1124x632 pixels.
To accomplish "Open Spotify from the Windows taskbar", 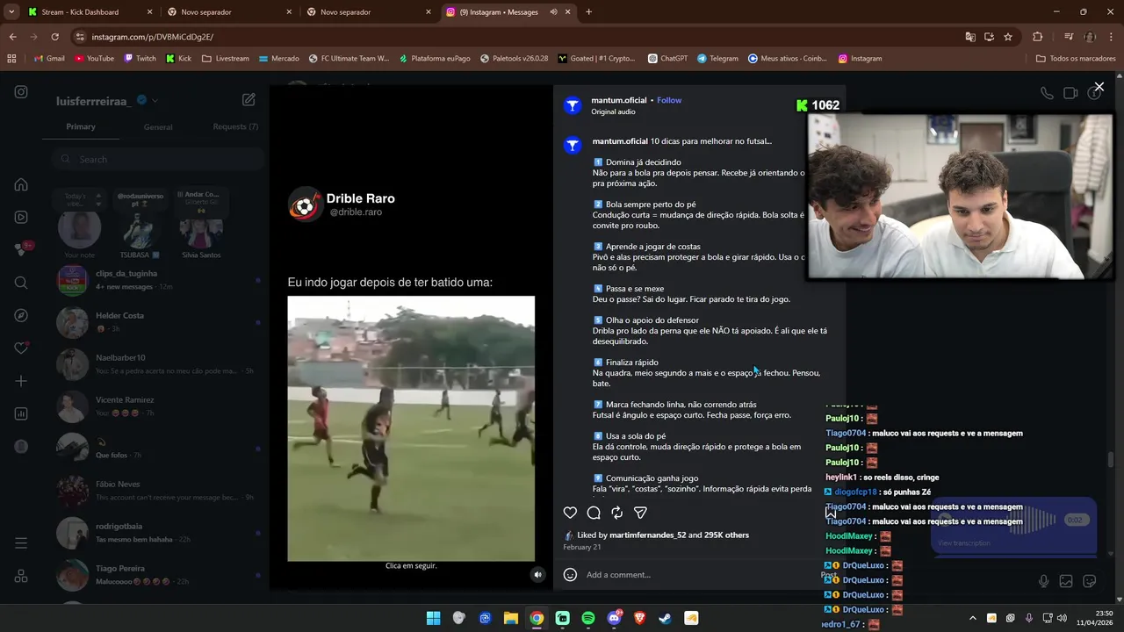I will coord(588,618).
